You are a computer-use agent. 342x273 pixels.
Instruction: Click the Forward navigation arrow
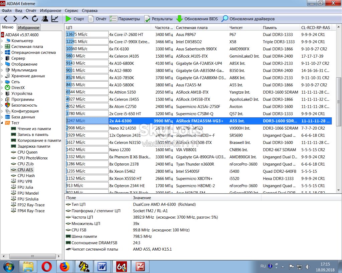(15, 19)
